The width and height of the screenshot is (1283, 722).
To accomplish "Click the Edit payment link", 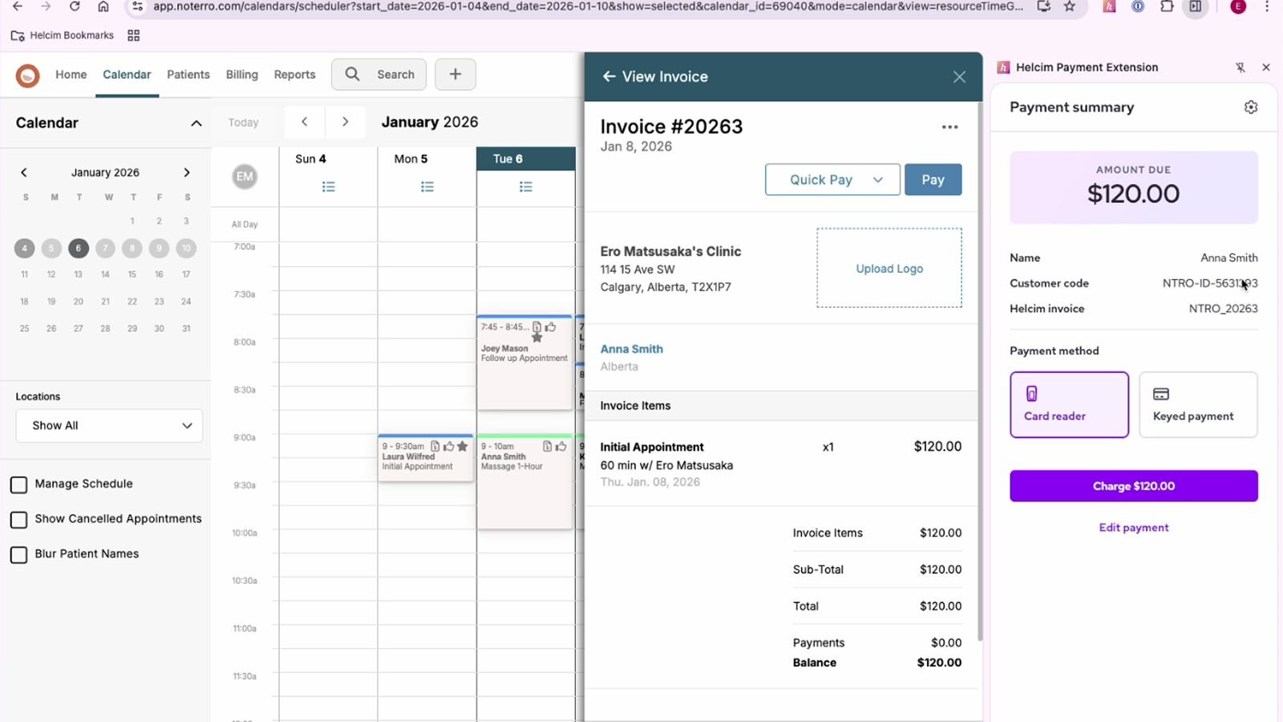I will pos(1133,528).
